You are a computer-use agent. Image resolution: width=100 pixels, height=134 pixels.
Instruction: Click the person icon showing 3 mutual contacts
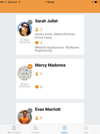point(37,30)
